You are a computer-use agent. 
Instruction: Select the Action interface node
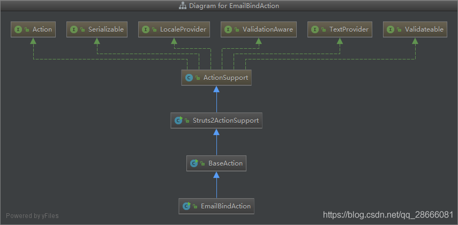[x=33, y=29]
